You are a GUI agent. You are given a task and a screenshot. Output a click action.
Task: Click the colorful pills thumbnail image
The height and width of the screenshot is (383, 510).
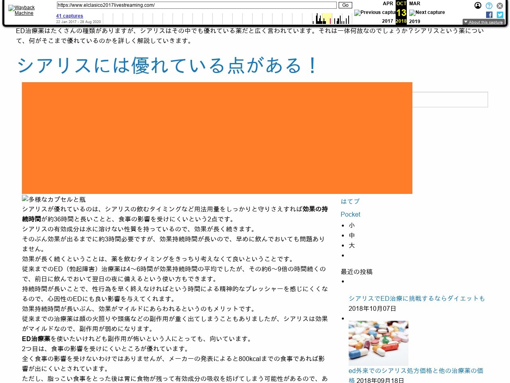(378, 343)
